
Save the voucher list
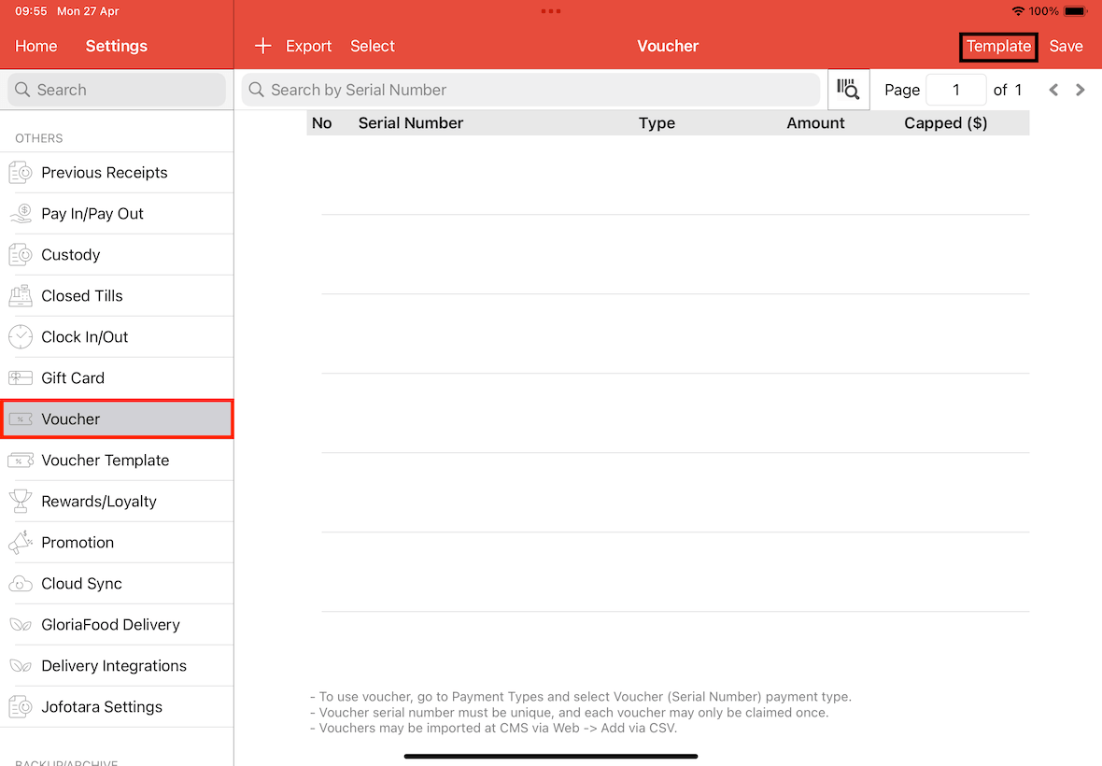point(1066,46)
